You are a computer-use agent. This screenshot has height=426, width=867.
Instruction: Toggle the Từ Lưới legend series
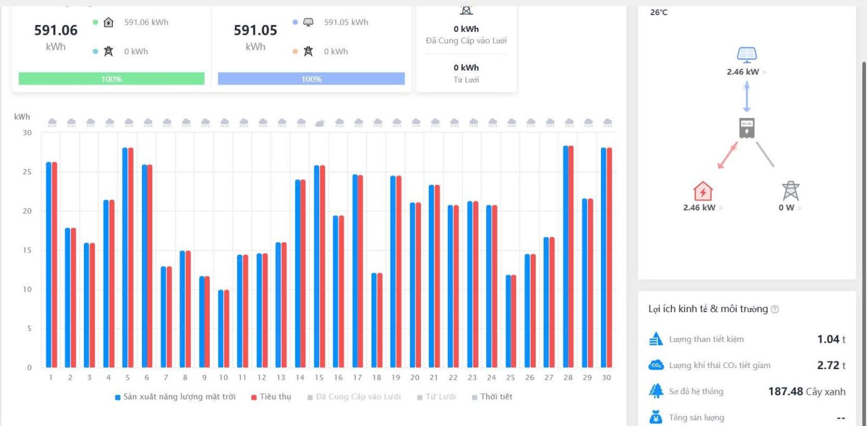click(436, 397)
